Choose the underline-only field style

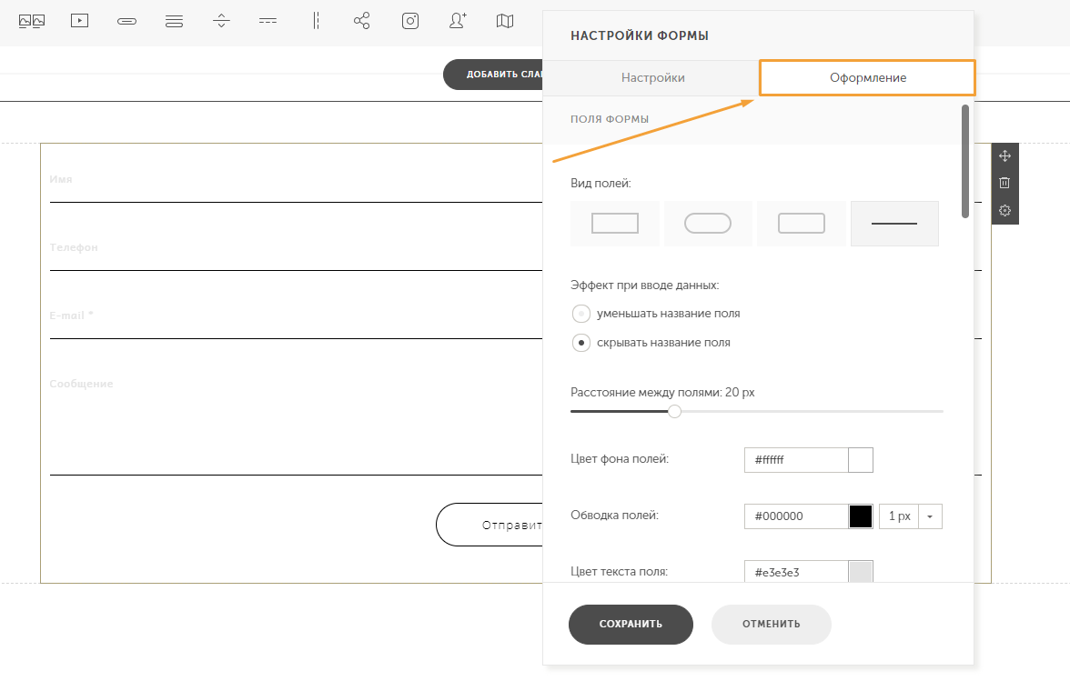pos(893,224)
